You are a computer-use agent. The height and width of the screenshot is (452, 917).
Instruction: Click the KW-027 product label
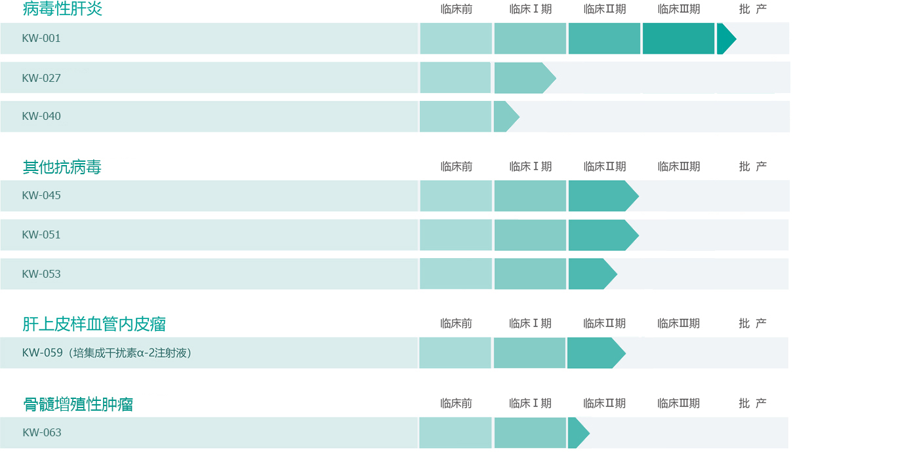tap(41, 78)
